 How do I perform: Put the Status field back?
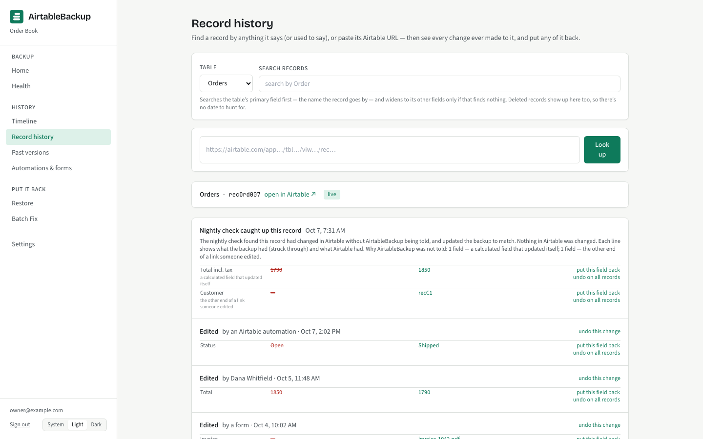point(598,345)
